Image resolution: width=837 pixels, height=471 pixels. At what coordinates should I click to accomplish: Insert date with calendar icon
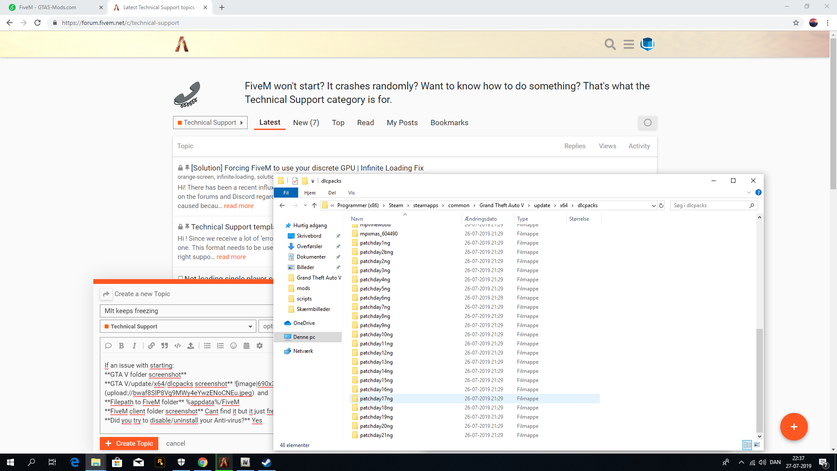246,345
